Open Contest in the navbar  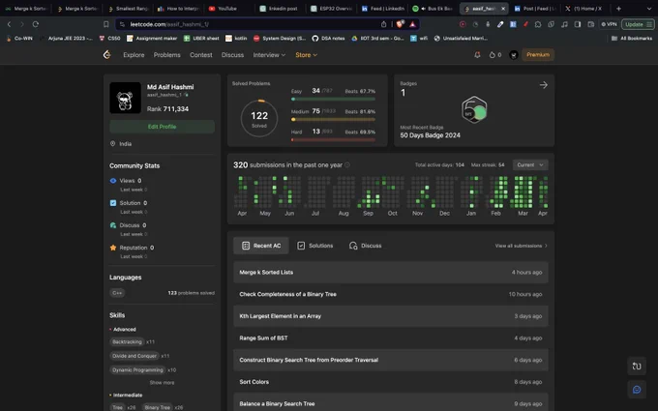click(201, 55)
